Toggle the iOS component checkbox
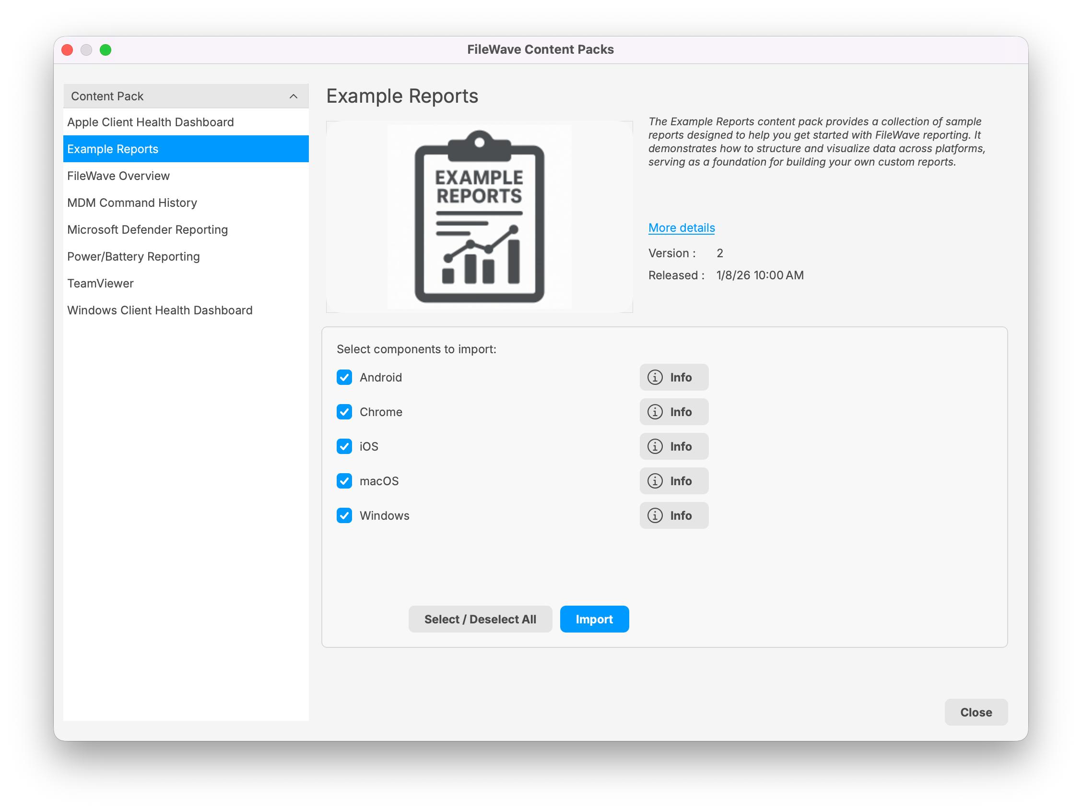1082x812 pixels. 344,446
